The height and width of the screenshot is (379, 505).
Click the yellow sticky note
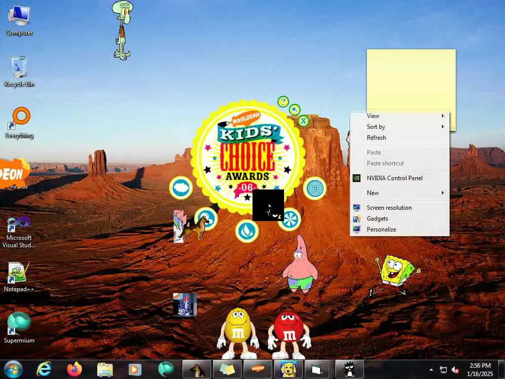pos(411,80)
